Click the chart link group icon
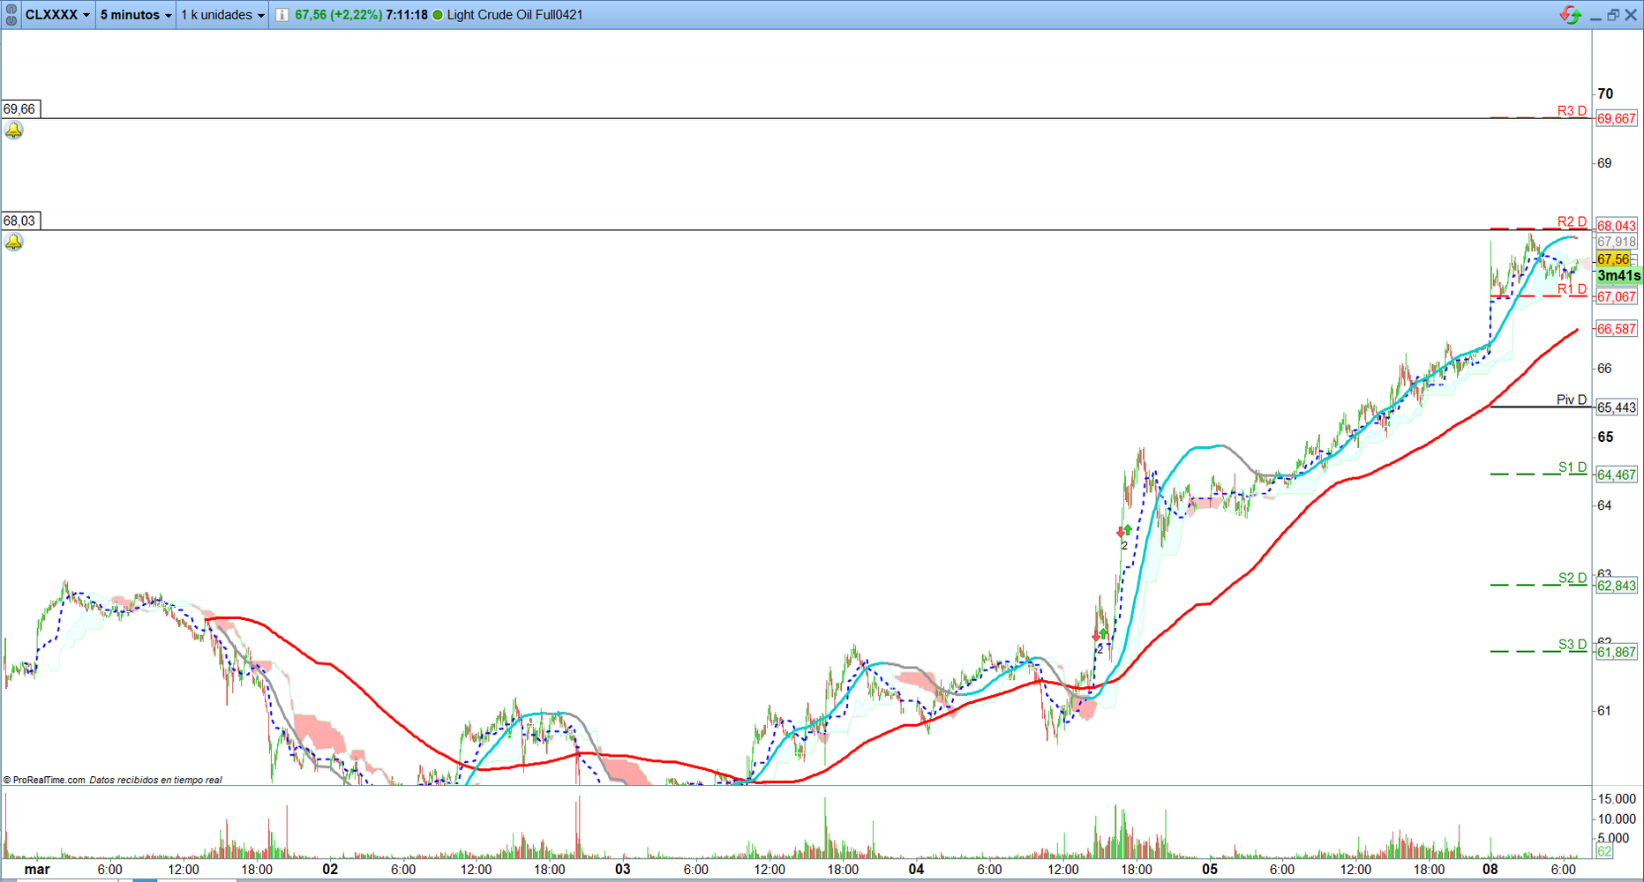The height and width of the screenshot is (882, 1644). tap(11, 15)
